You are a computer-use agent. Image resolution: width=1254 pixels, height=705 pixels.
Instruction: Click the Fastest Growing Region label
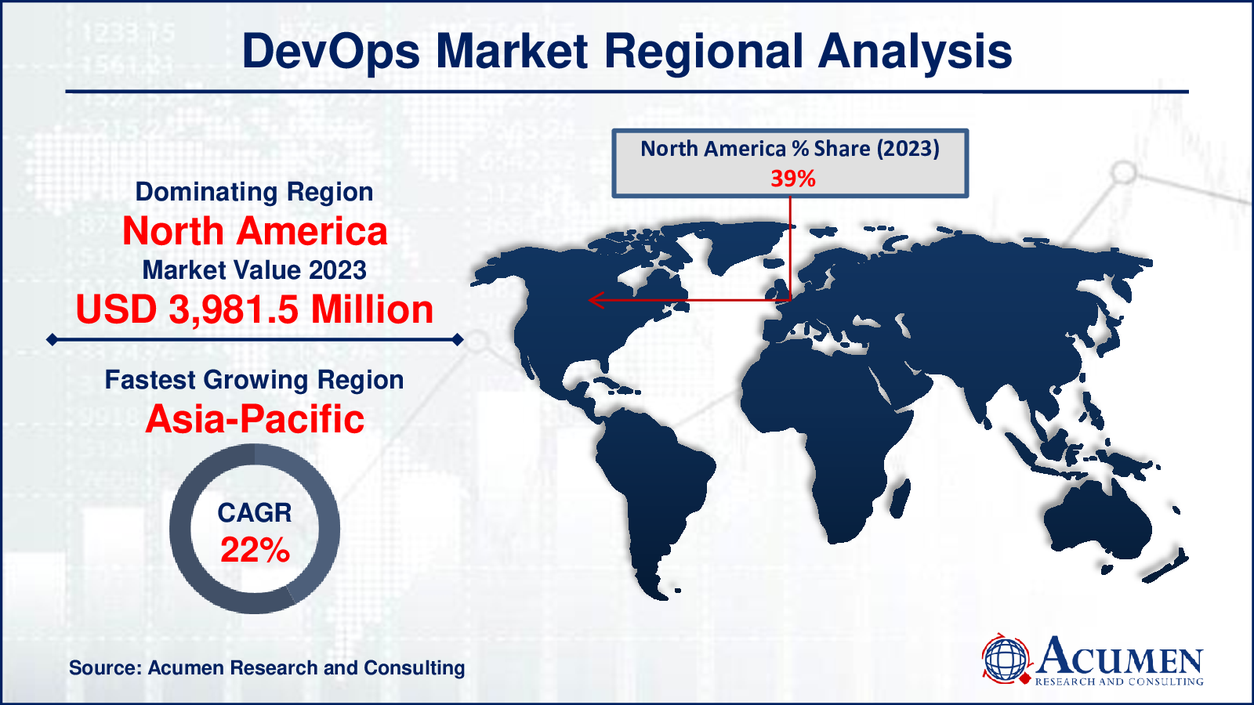click(255, 380)
